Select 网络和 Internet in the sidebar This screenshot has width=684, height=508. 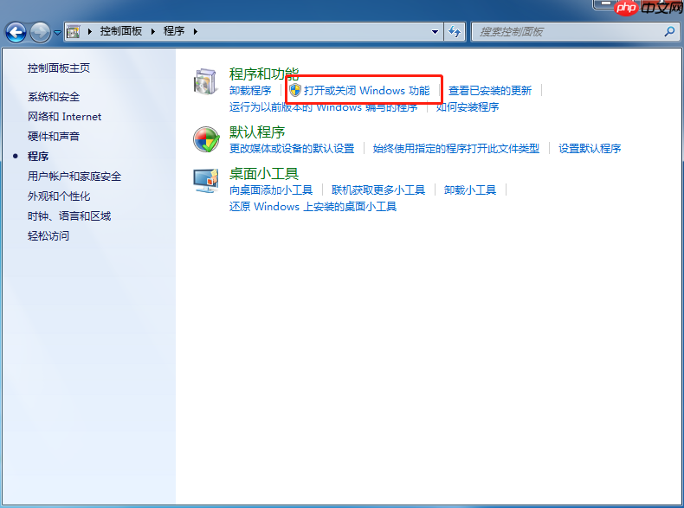[x=64, y=117]
